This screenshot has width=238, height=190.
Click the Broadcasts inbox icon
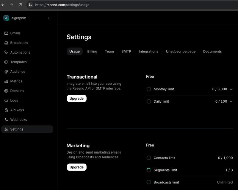pos(6,43)
